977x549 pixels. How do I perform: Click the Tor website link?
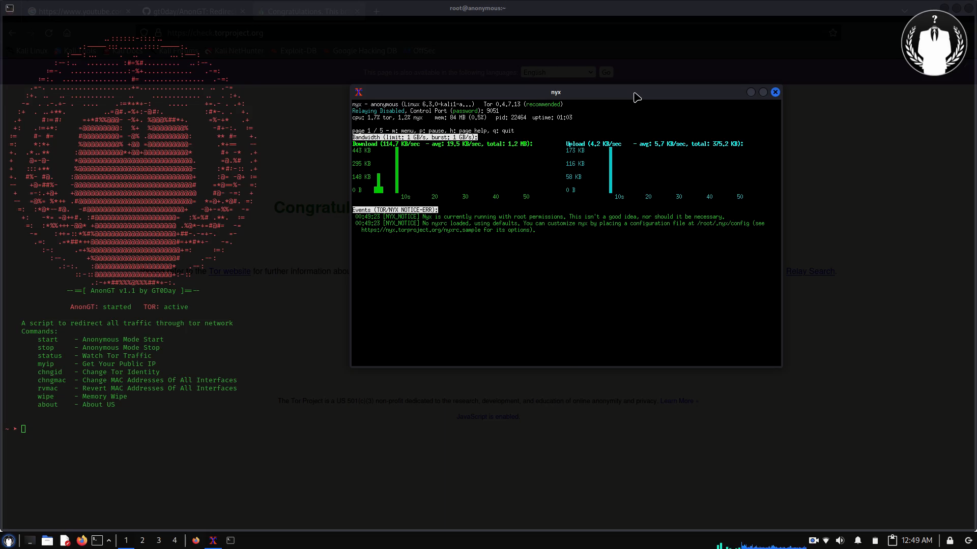[229, 271]
